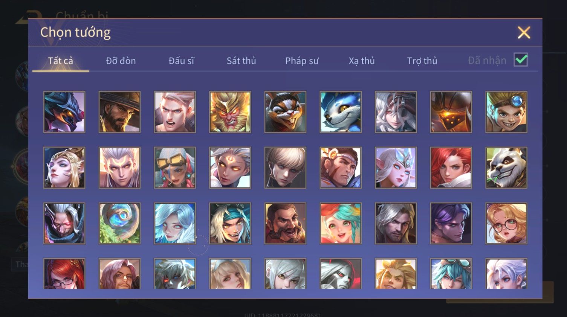Select the bearded cowboy hat hero
This screenshot has width=567, height=317.
pos(119,112)
